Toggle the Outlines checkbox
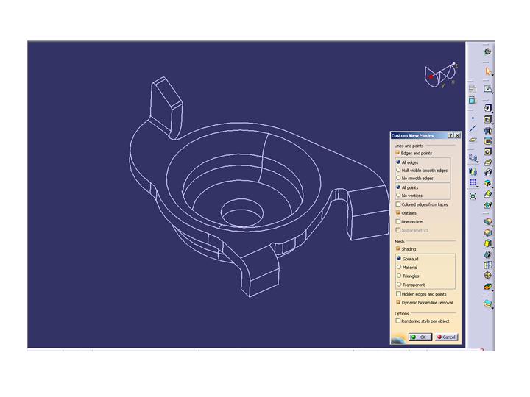Image resolution: width=530 pixels, height=397 pixels. (398, 213)
